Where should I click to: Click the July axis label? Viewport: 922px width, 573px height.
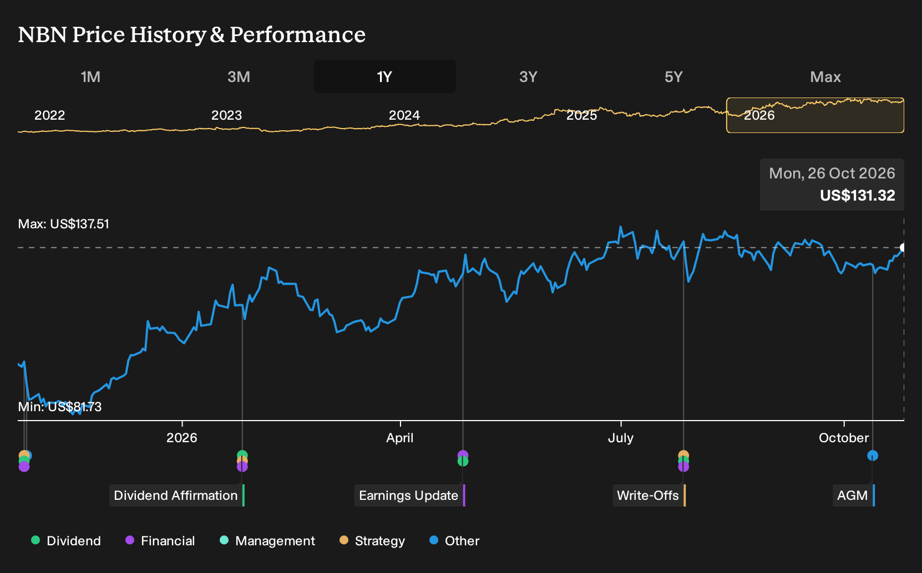pos(621,438)
